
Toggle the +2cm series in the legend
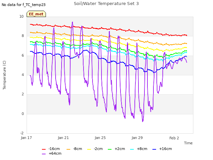tap(116, 149)
